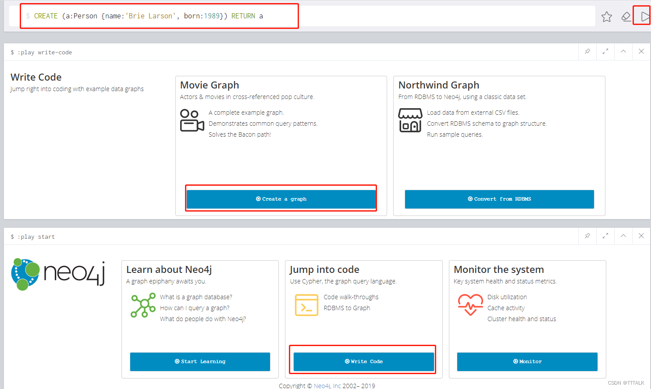Viewport: 651px width, 389px height.
Task: Click 'Run sample queries.' text
Action: (455, 134)
